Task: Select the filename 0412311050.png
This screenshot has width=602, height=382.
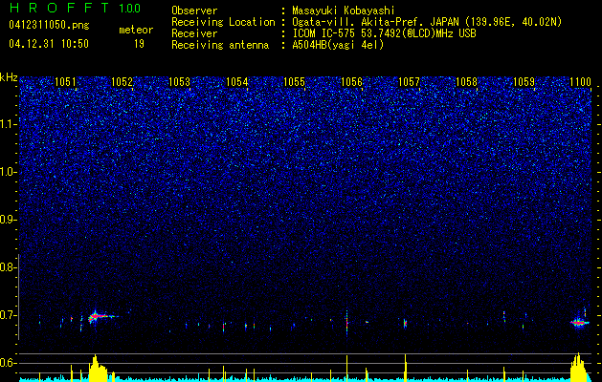Action: coord(49,25)
